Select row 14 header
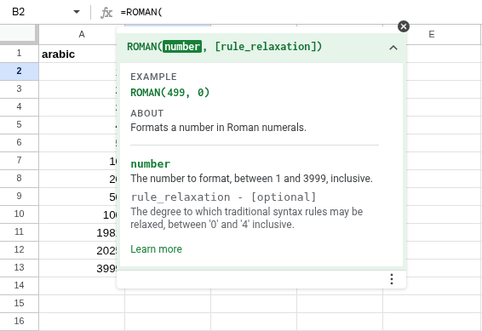This screenshot has height=331, width=482. (x=19, y=285)
